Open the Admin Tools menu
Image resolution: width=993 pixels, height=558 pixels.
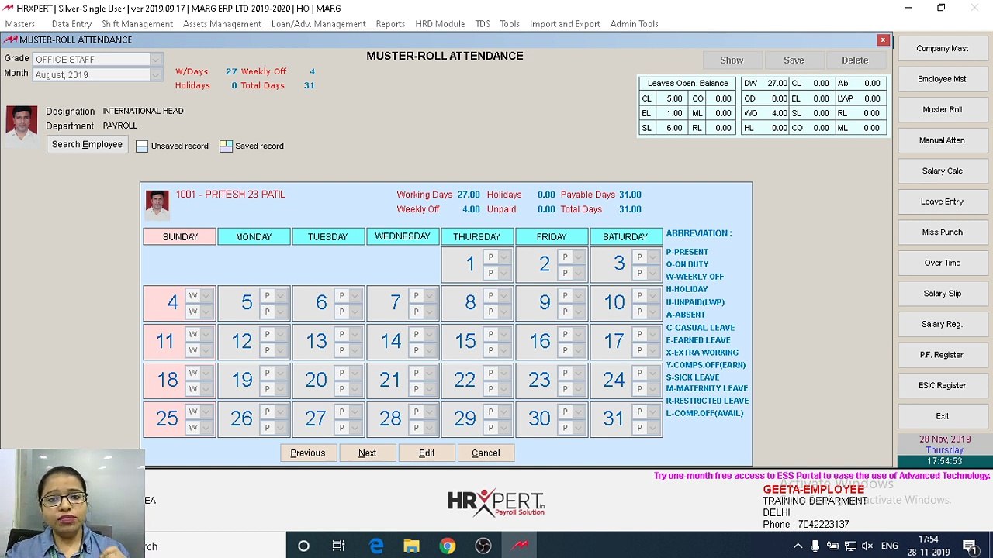click(x=634, y=24)
